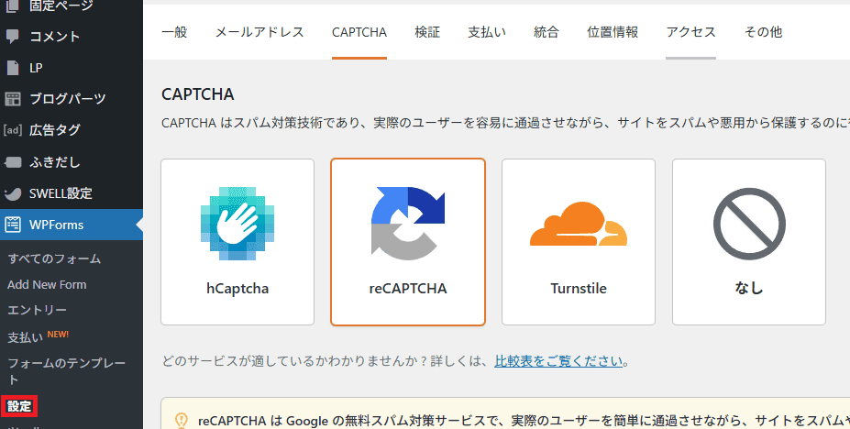Open the WPForms menu label
850x429 pixels.
point(56,225)
